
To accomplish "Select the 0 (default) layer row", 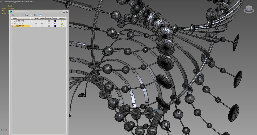I will coord(20,21).
